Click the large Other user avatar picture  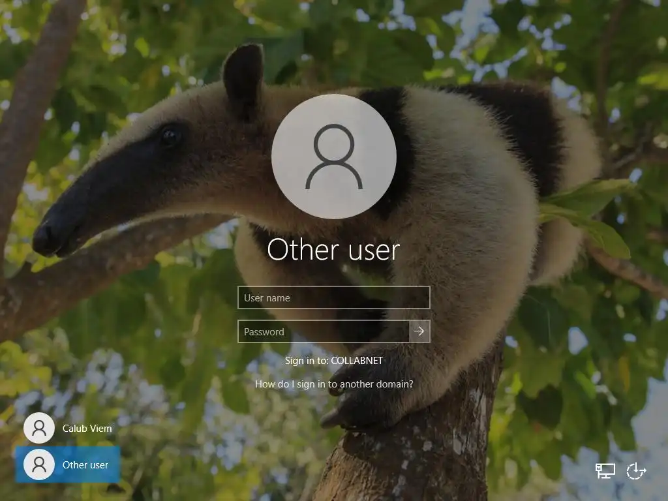(x=334, y=157)
